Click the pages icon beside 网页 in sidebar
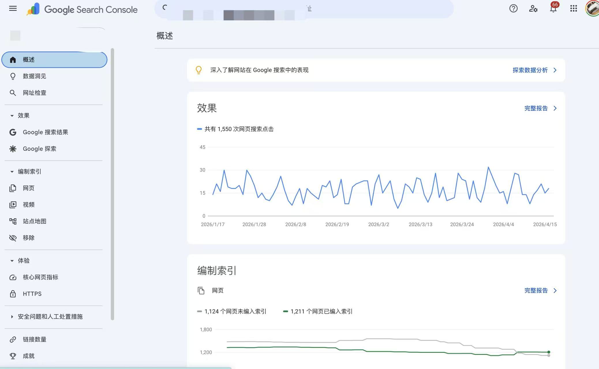599x369 pixels. tap(13, 188)
